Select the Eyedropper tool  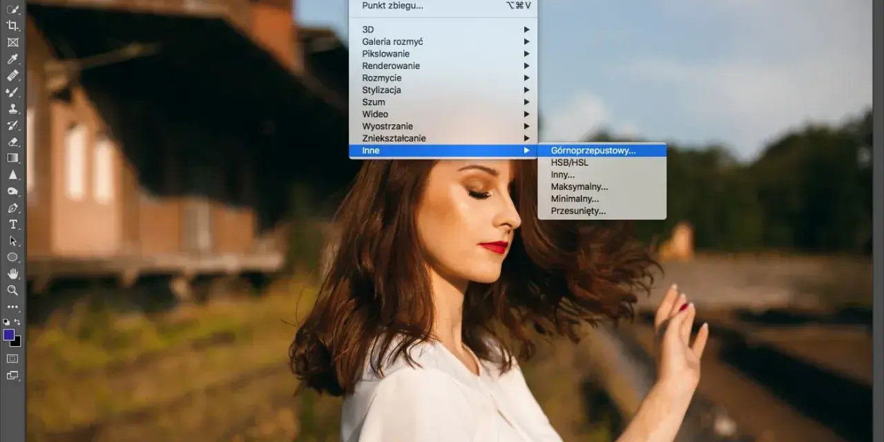[12, 59]
